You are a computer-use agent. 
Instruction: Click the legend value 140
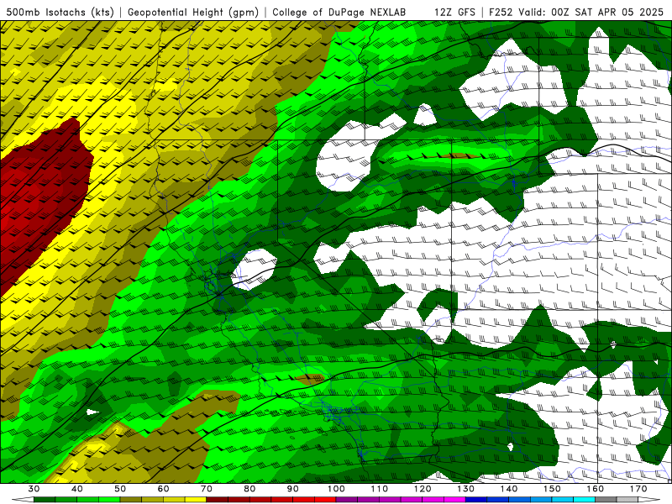point(509,489)
